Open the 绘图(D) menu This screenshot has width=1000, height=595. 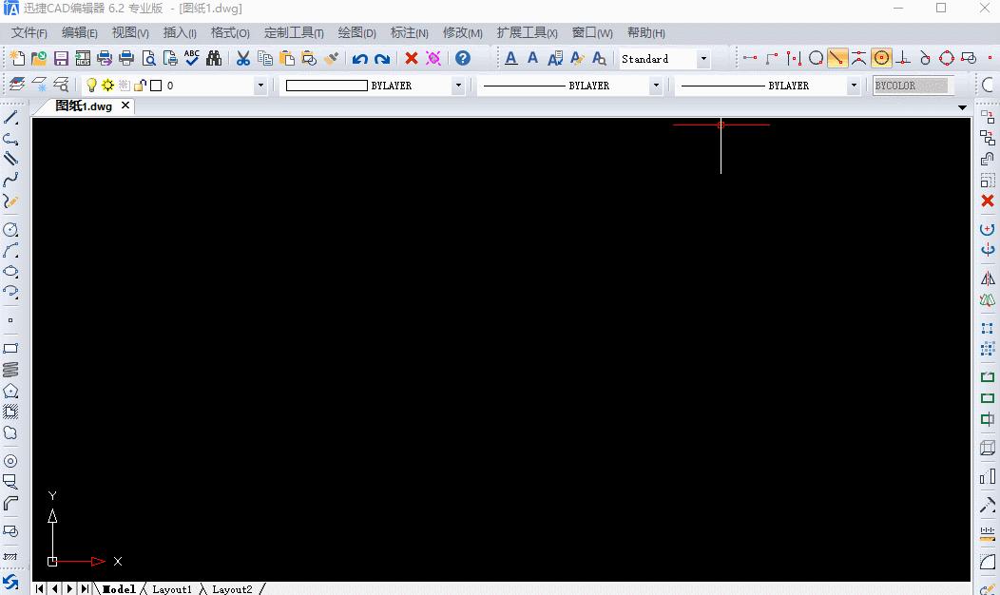point(356,32)
